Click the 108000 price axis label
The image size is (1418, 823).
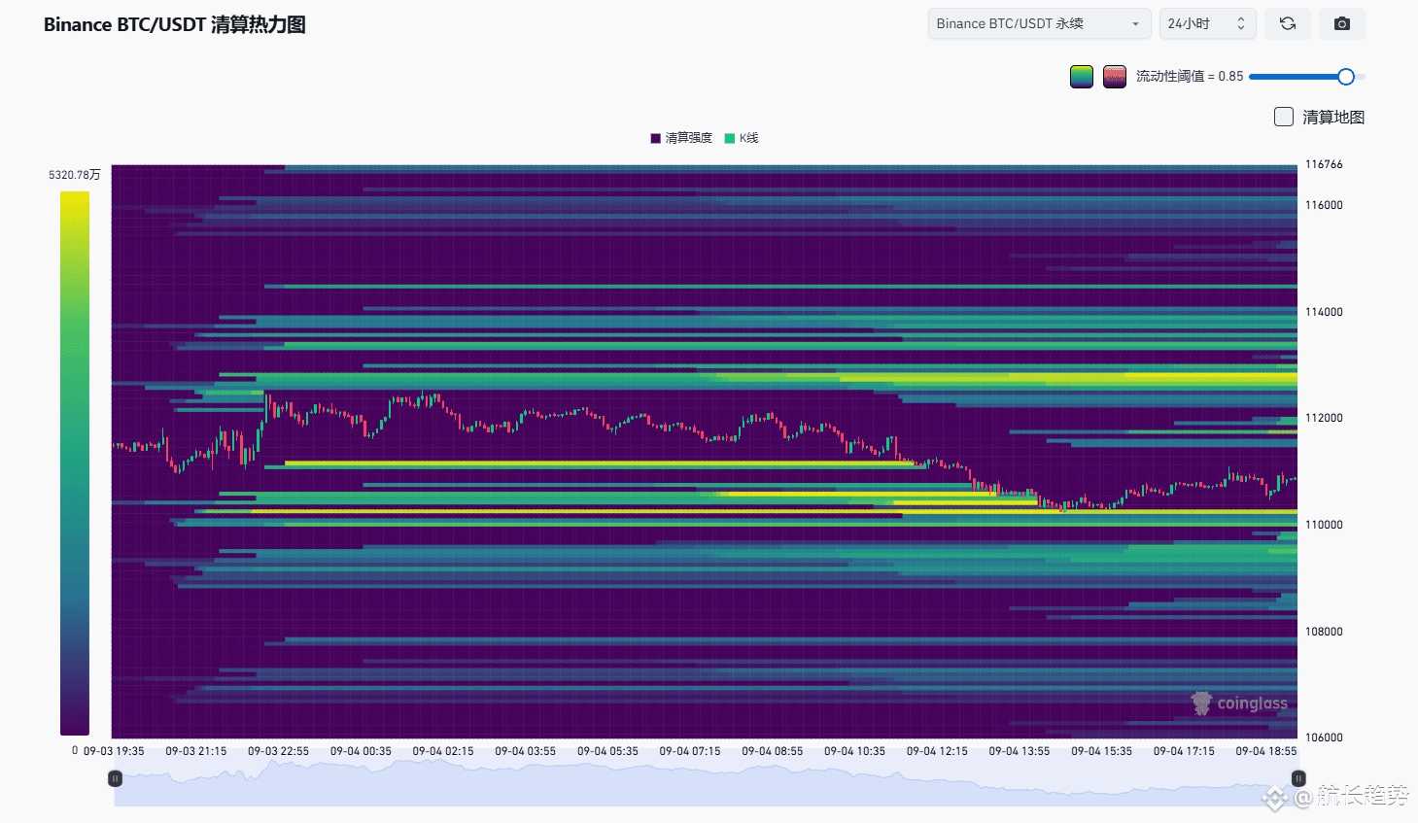[1324, 632]
